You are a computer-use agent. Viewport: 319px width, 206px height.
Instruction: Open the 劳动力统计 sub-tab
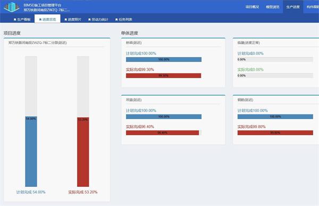[98, 19]
